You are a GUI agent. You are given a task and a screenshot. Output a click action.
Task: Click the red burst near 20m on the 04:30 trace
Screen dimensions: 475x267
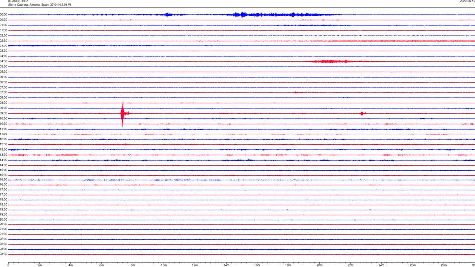(330, 61)
